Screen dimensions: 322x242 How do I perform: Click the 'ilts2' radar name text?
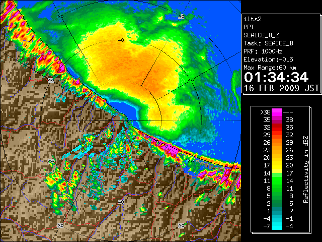coord(253,19)
